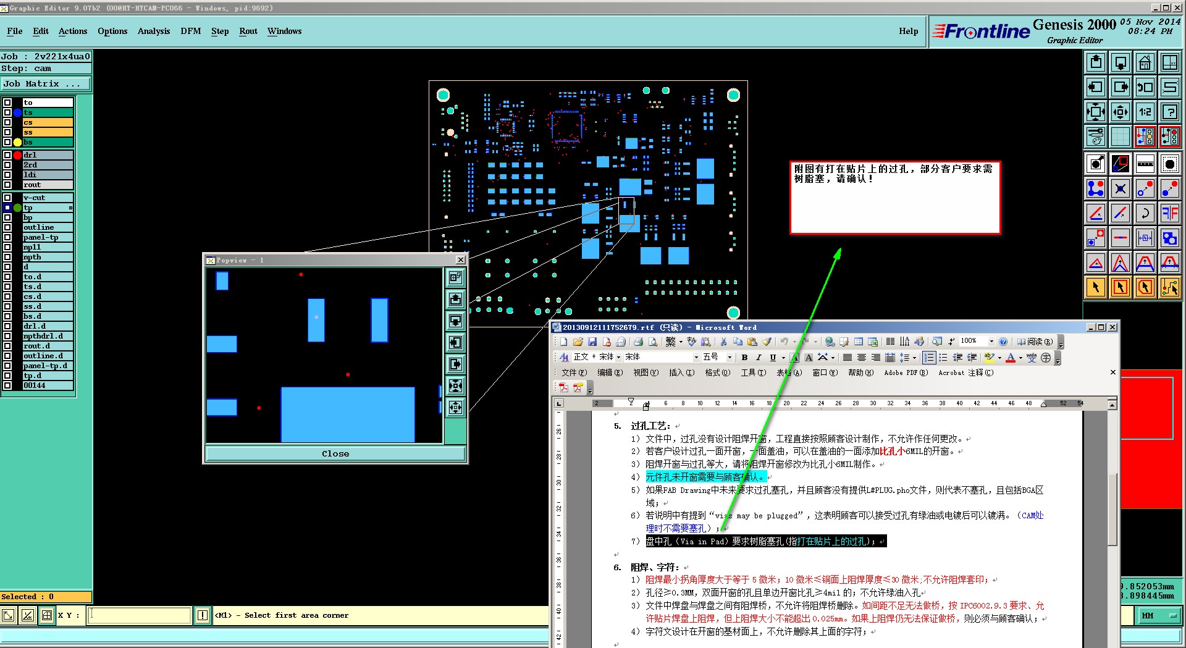Open the highlight color dropdown arrow in Word
1186x648 pixels.
(999, 357)
